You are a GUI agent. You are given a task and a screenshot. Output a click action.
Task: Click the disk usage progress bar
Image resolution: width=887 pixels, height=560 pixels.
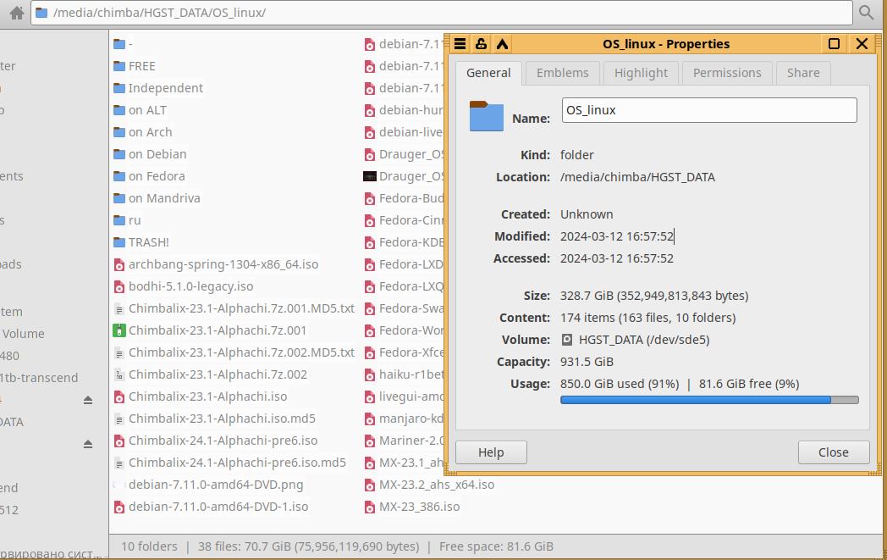tap(709, 400)
